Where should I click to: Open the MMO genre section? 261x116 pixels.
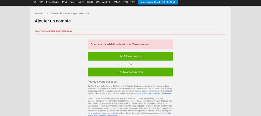[x=117, y=2]
